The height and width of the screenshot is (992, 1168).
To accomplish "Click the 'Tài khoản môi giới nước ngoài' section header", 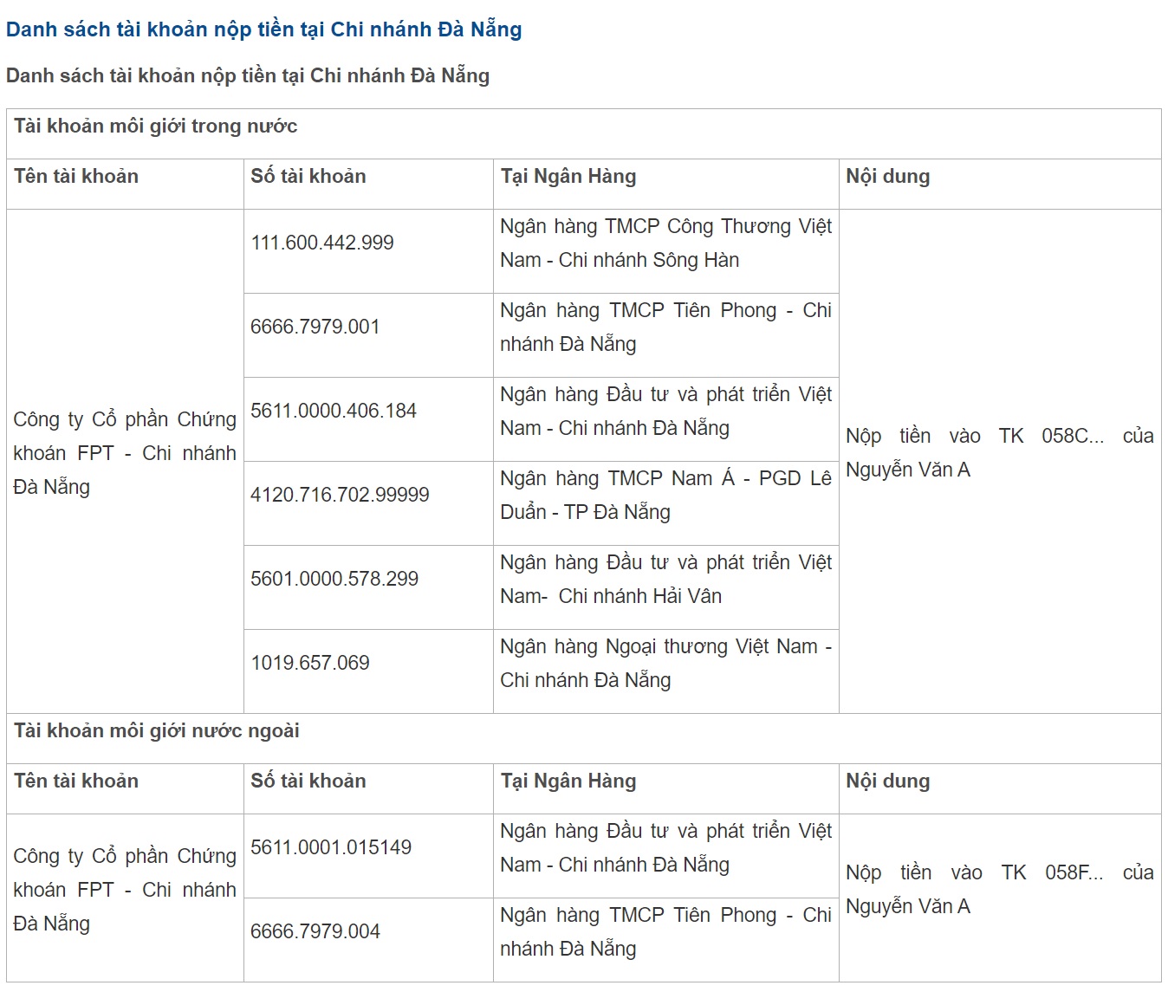I will [x=156, y=731].
